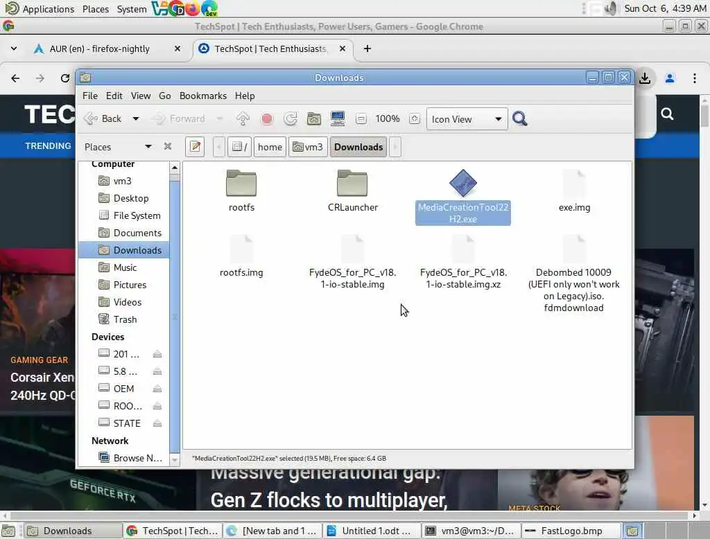Viewport: 710px width, 539px height.
Task: Click root path bar button
Action: (239, 147)
